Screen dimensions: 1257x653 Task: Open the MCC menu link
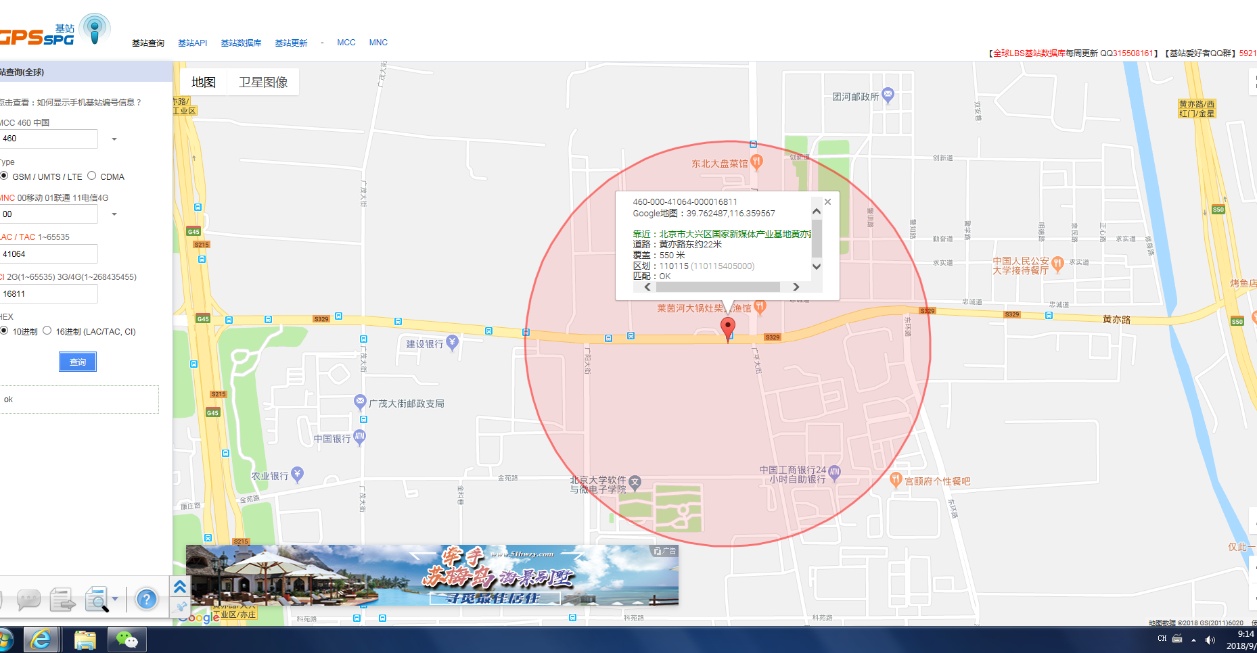pos(346,43)
